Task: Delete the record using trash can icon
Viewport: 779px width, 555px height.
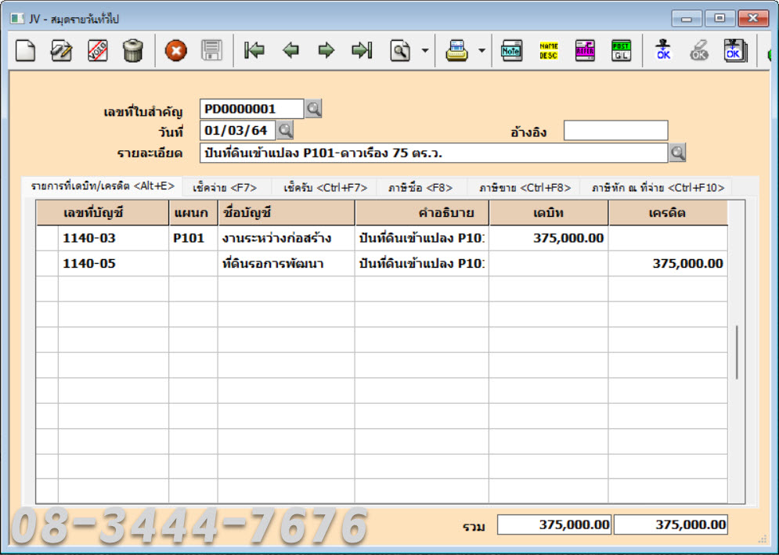Action: tap(132, 50)
